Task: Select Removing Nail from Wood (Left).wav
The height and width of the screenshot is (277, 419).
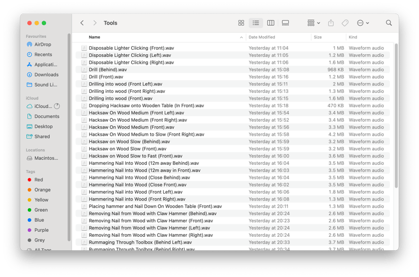Action: tap(232, 228)
